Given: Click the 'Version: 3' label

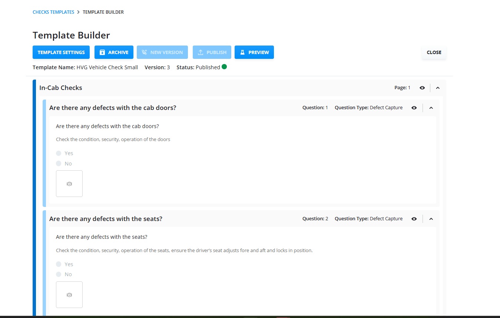Looking at the screenshot, I should 157,67.
